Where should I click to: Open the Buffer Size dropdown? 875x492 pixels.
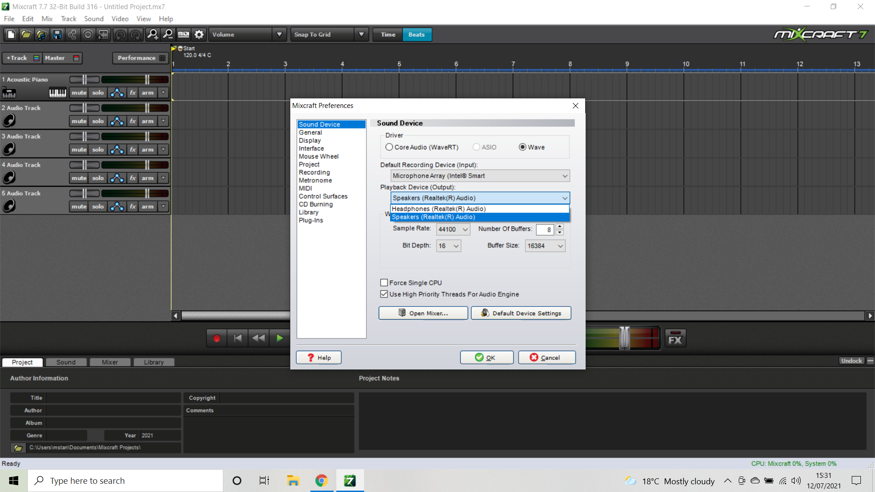coord(545,246)
